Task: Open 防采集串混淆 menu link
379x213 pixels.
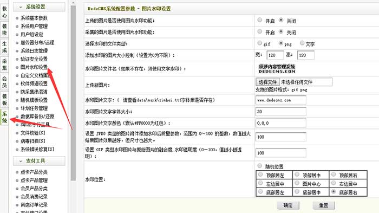Action: tap(34, 92)
